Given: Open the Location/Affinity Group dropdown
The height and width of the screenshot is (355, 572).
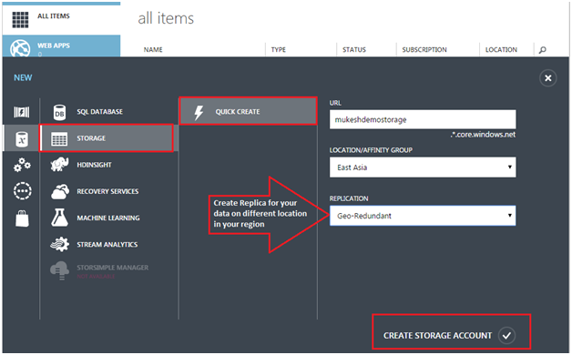Looking at the screenshot, I should point(423,167).
